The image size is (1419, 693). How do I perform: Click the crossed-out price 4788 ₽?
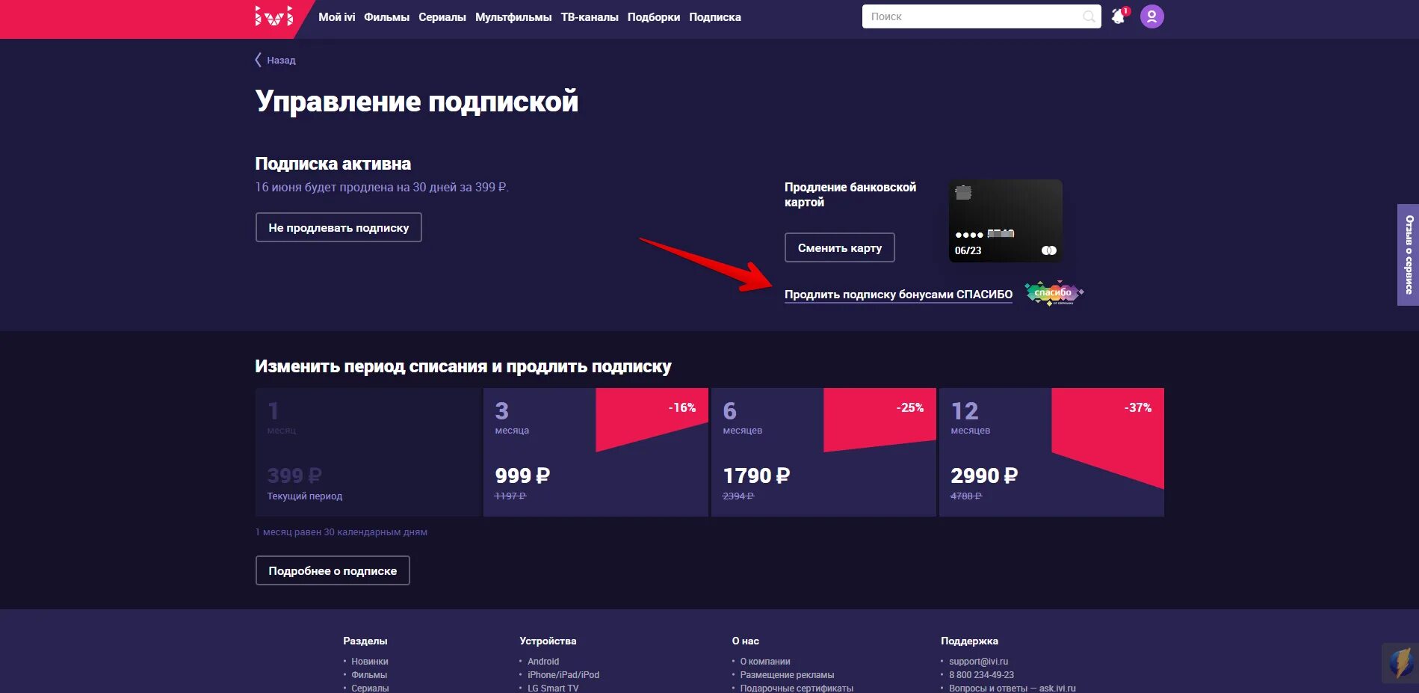click(x=966, y=496)
